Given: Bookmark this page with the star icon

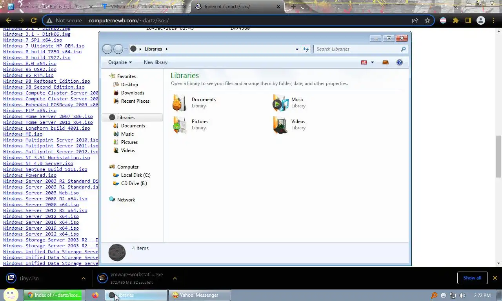Looking at the screenshot, I should coord(427,20).
